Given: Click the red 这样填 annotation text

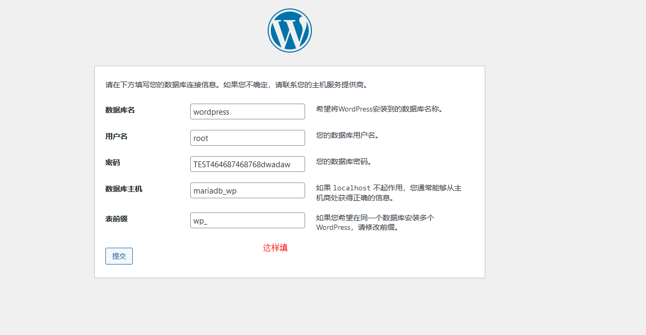Looking at the screenshot, I should coord(276,247).
